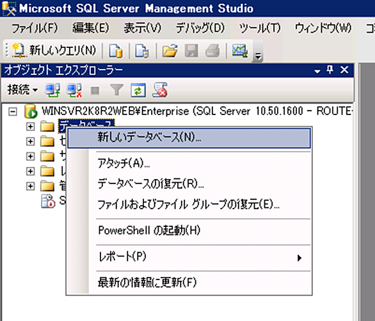
Task: Expand the second folder node in tree
Action: point(30,141)
